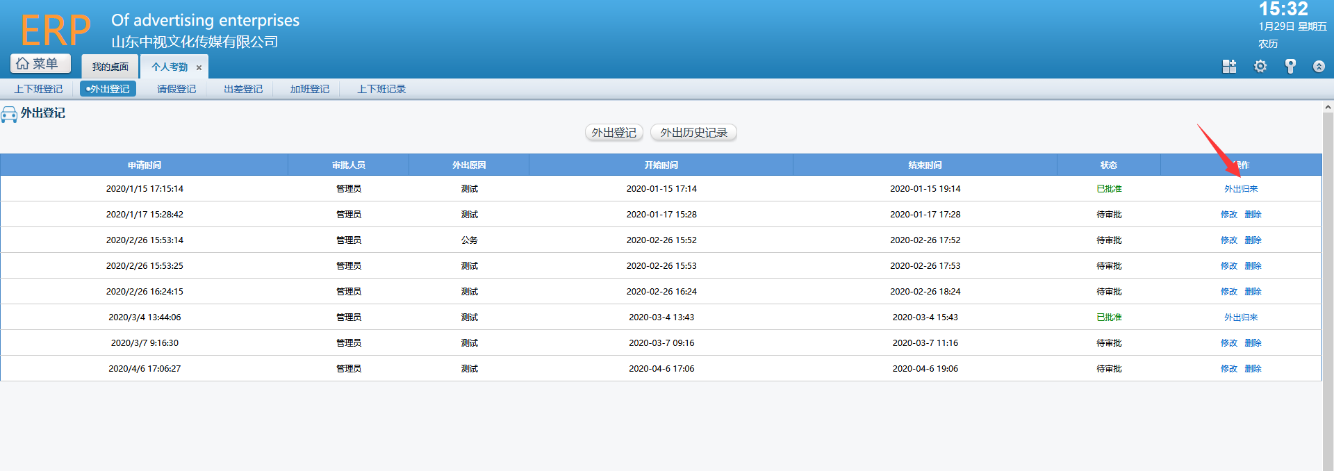Click the 公务 reason cell
This screenshot has width=1334, height=471.
point(469,240)
